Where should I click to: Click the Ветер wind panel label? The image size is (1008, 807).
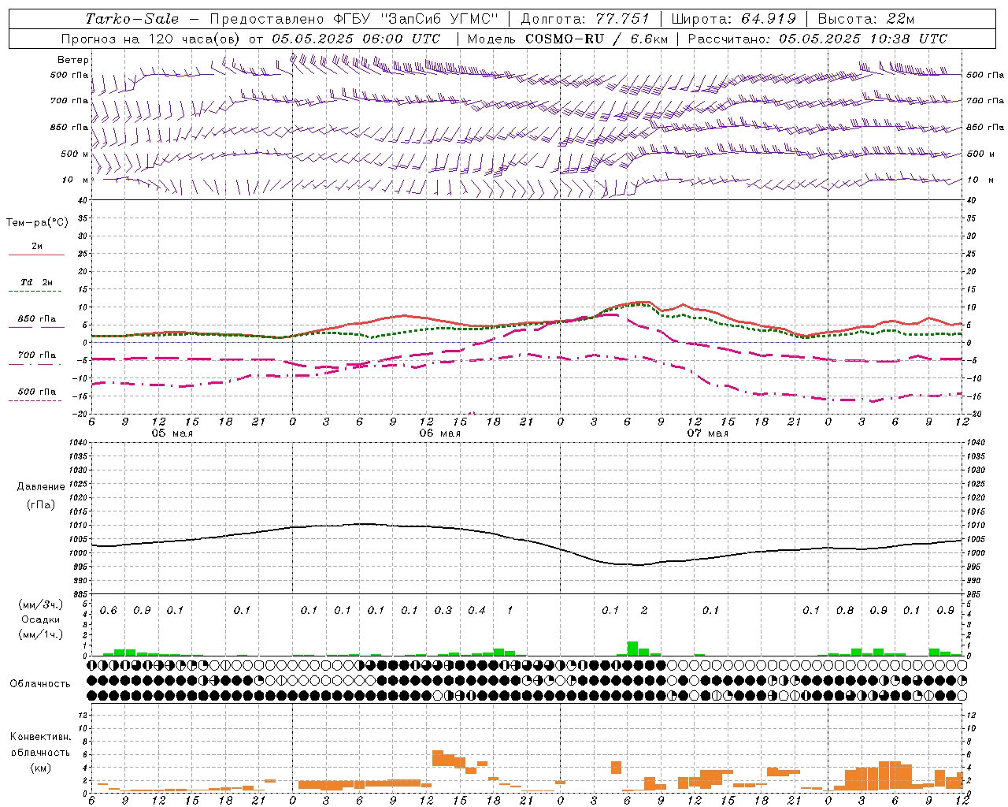pos(73,60)
